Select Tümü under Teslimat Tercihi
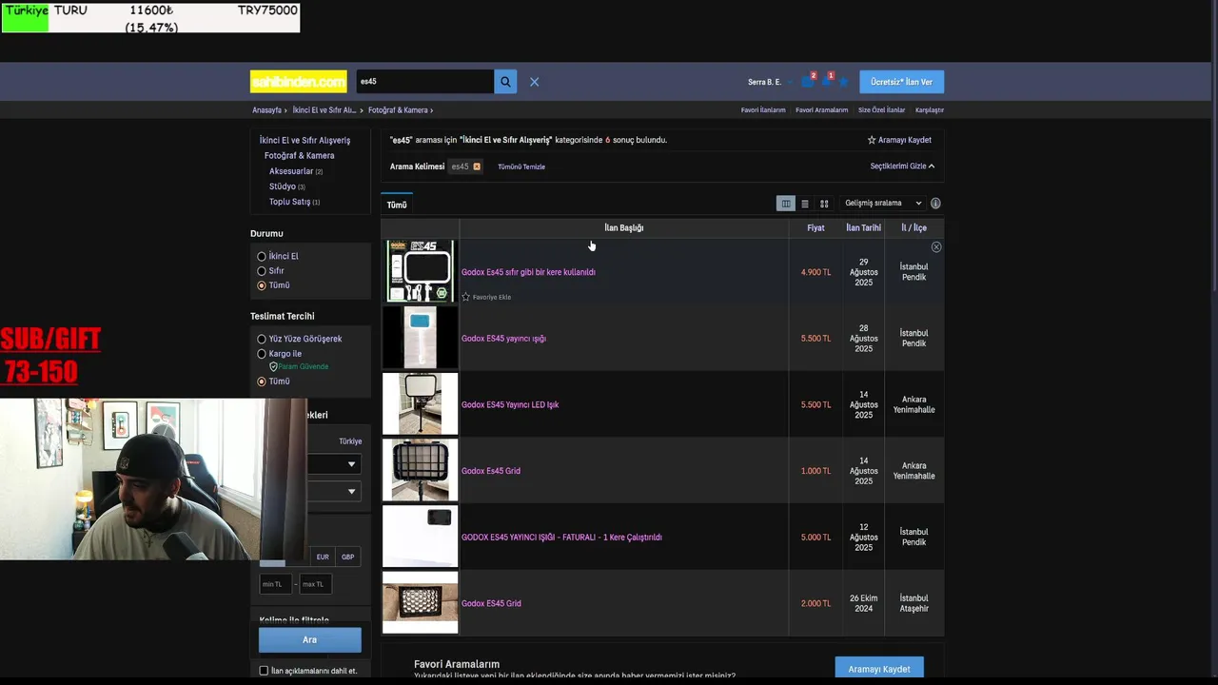Image resolution: width=1218 pixels, height=685 pixels. click(x=262, y=382)
